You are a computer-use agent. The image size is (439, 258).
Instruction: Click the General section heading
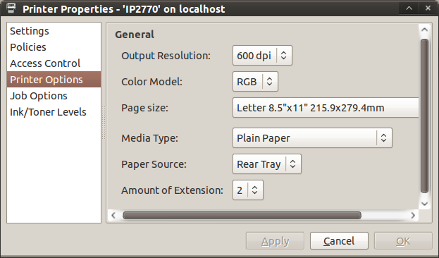pos(135,35)
